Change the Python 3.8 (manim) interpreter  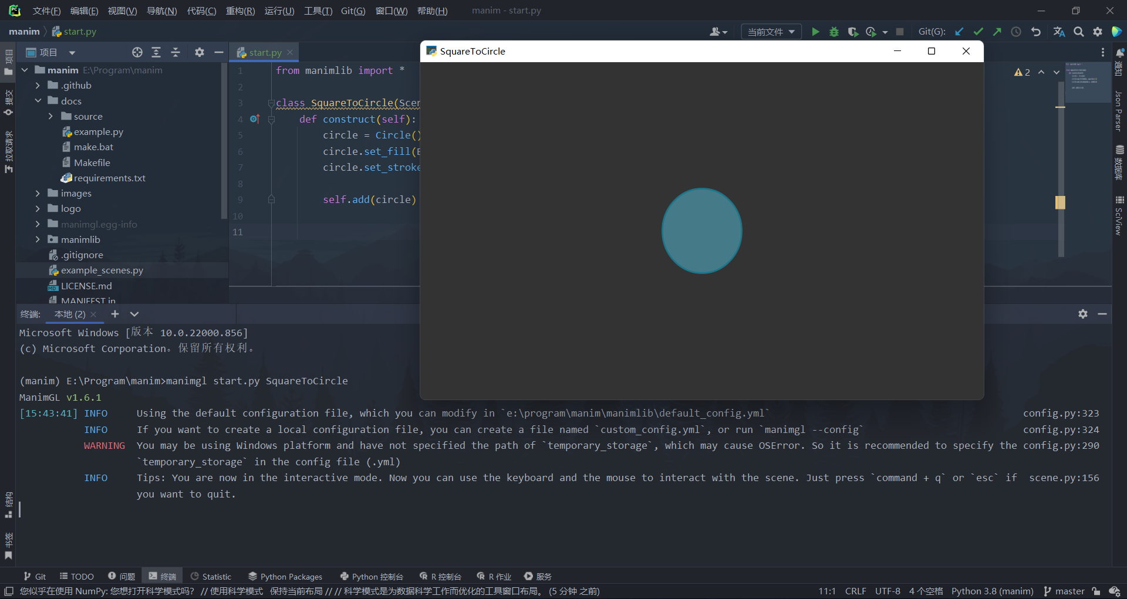[993, 591]
